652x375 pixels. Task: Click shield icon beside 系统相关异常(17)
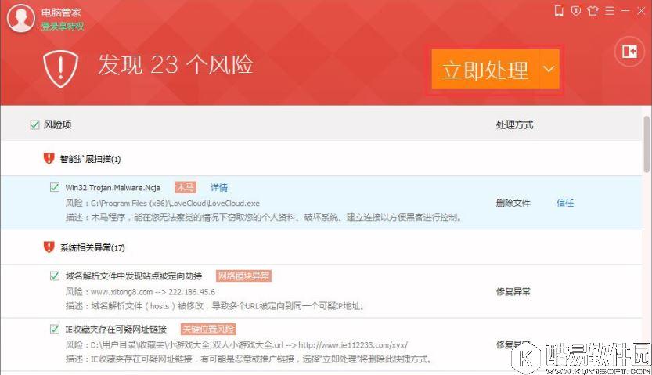pyautogui.click(x=49, y=247)
